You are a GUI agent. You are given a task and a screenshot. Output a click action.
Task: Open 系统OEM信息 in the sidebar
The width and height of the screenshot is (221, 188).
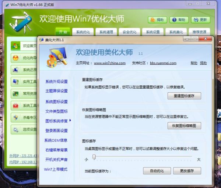(x=56, y=140)
